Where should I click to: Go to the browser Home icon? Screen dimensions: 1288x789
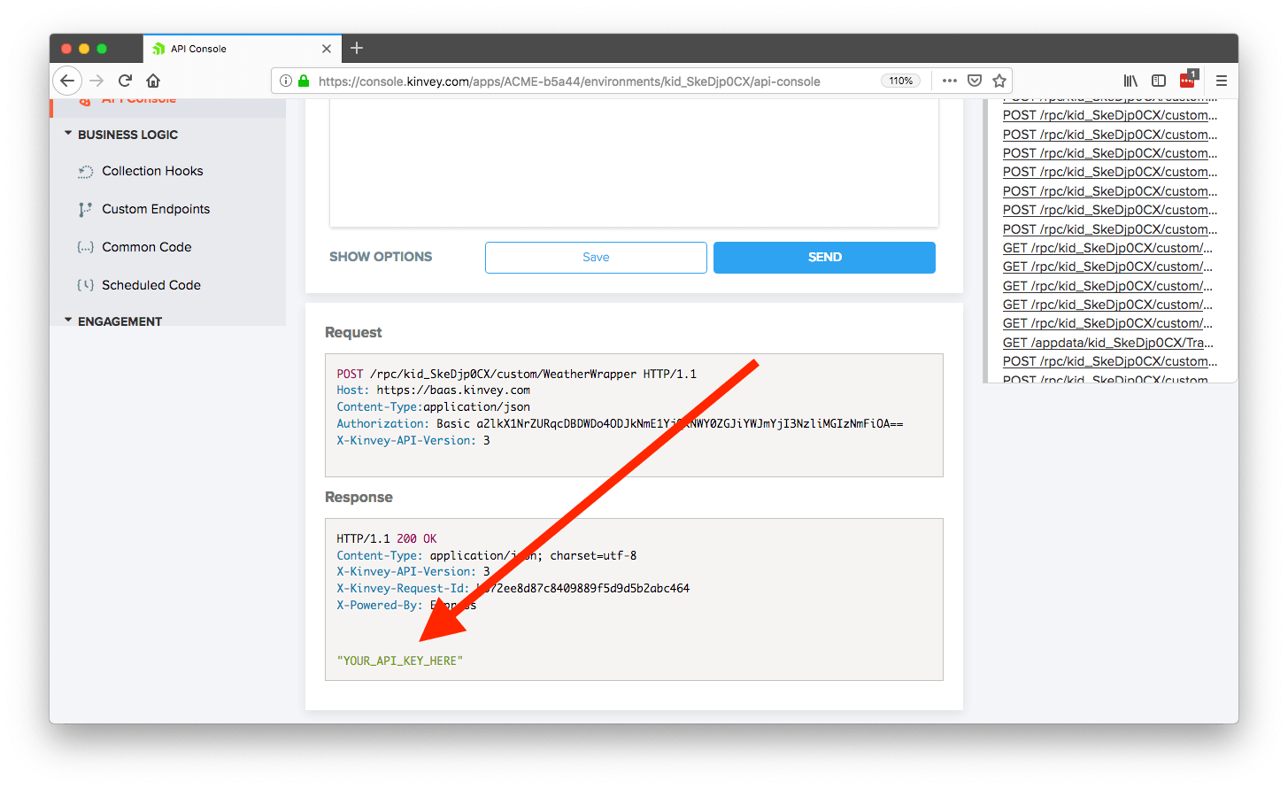[153, 81]
